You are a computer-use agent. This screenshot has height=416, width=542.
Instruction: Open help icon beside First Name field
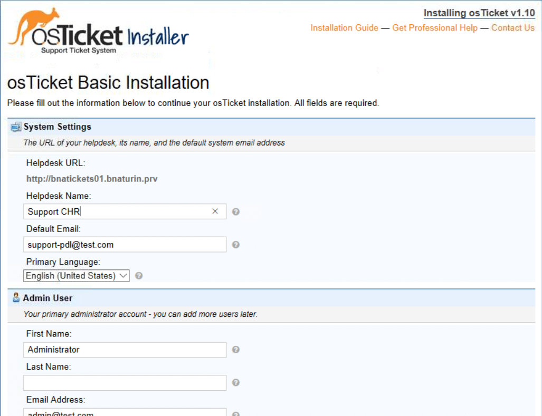click(x=236, y=350)
